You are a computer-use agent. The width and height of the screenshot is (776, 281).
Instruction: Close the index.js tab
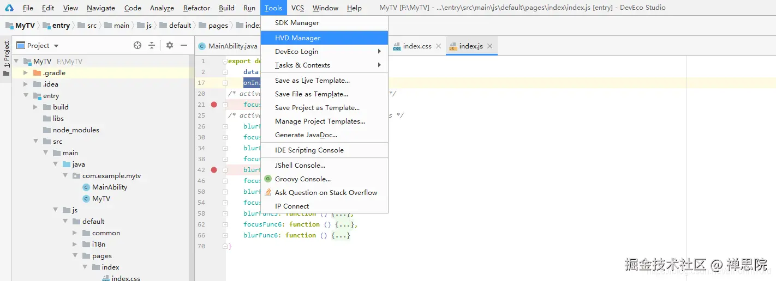click(490, 46)
